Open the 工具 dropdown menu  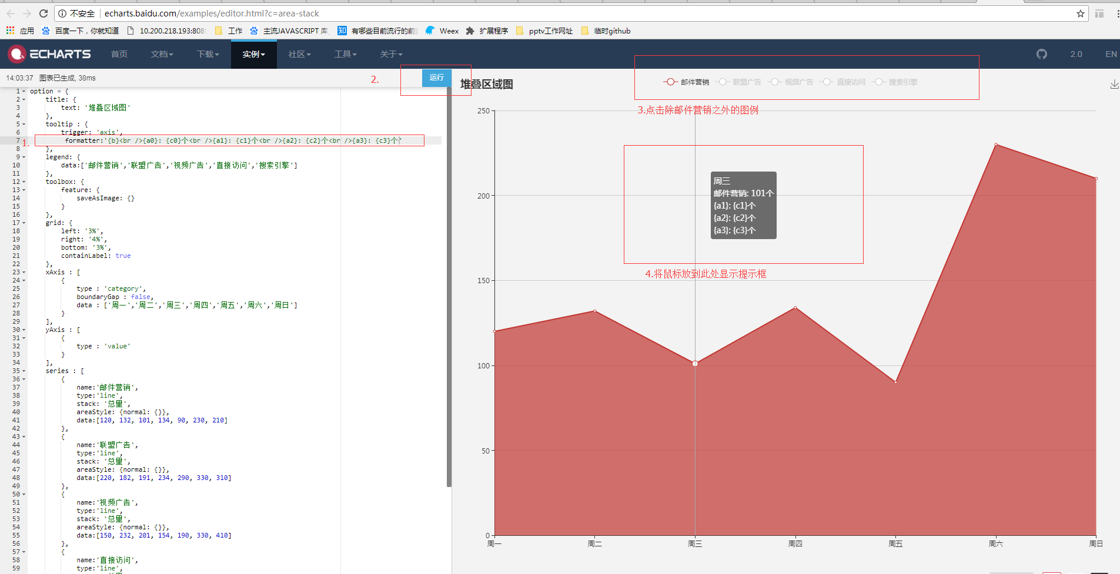click(x=346, y=54)
